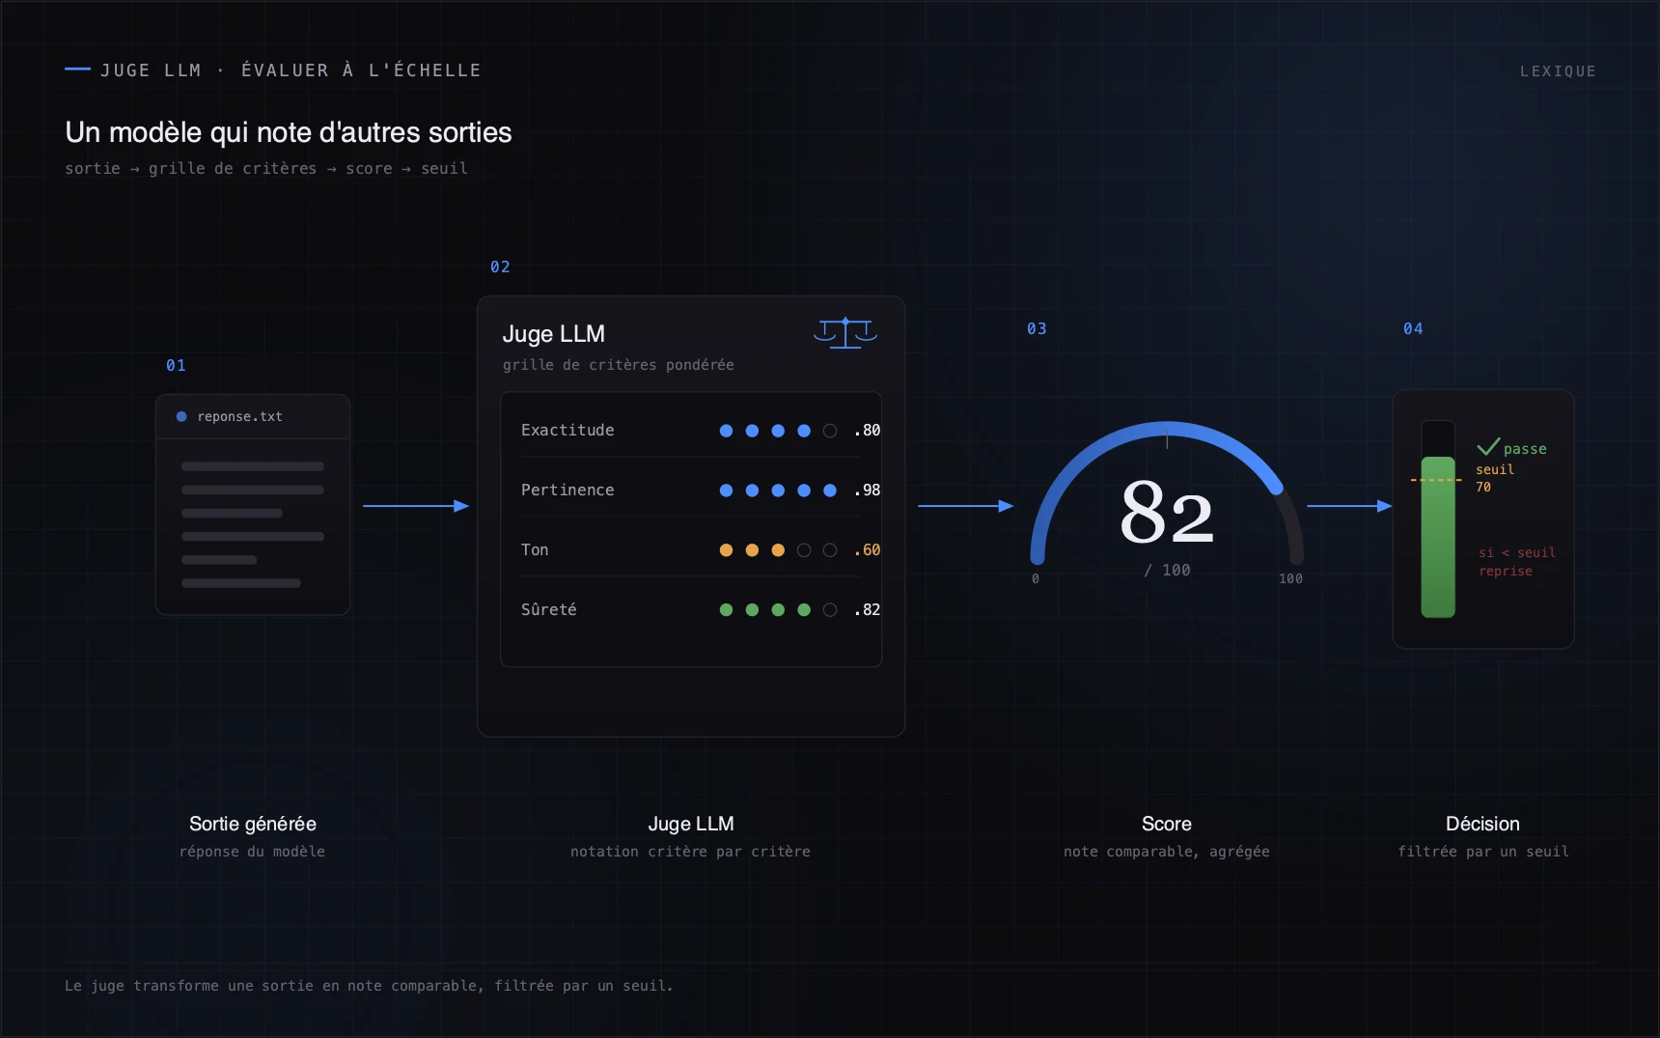Click the green passe checkmark icon
The image size is (1660, 1038).
point(1488,446)
